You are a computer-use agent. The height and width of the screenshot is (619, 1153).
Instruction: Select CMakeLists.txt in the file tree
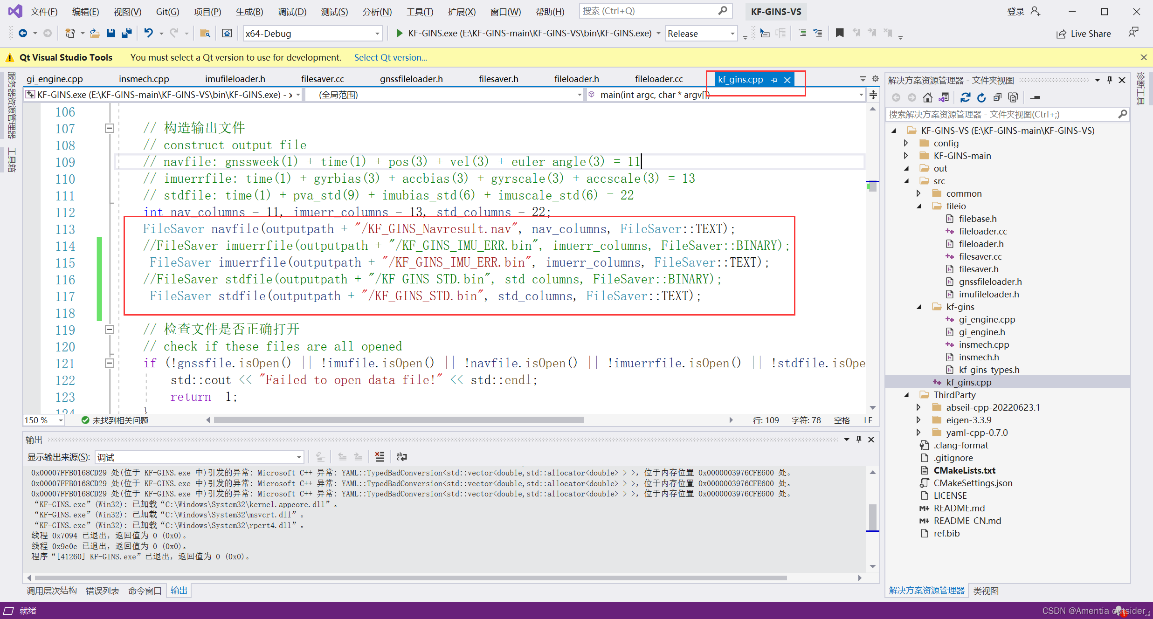coord(964,470)
